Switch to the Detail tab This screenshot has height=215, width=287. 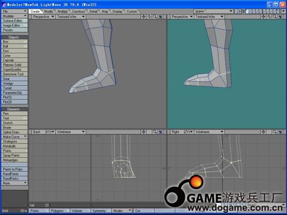point(93,11)
